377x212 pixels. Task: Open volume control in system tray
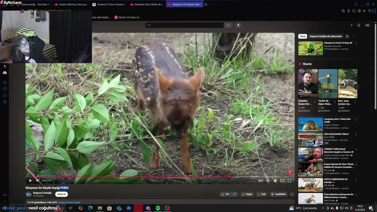pos(346,208)
